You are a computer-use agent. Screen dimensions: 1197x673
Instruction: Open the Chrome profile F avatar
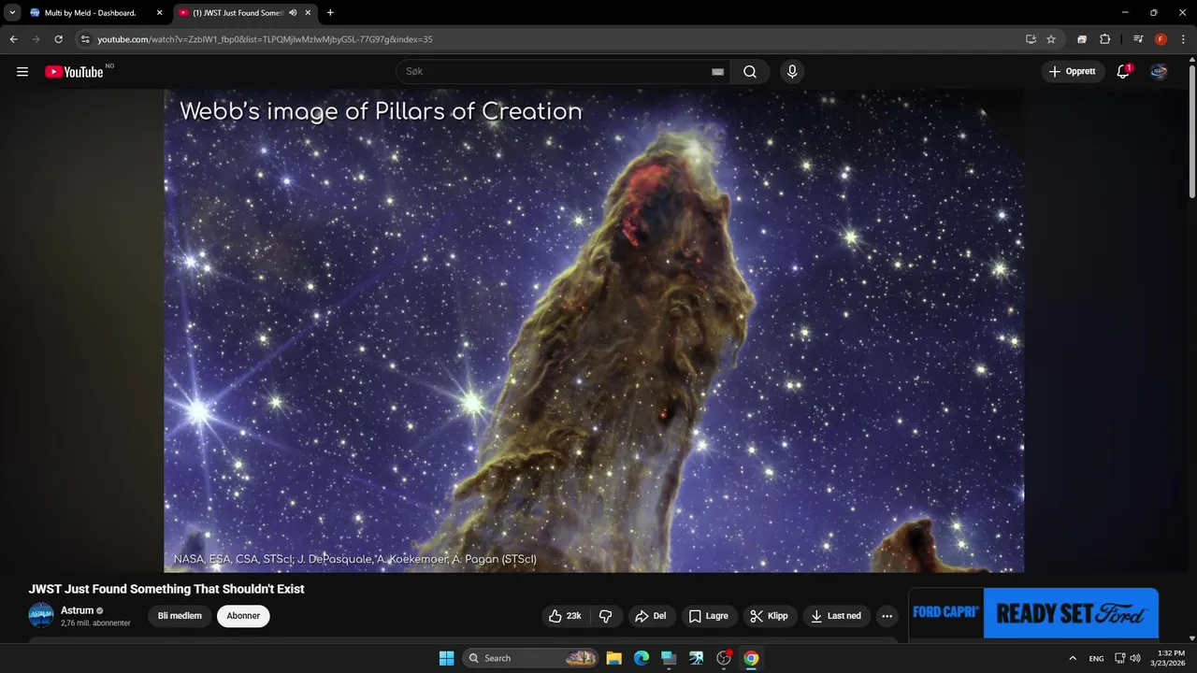(1161, 39)
